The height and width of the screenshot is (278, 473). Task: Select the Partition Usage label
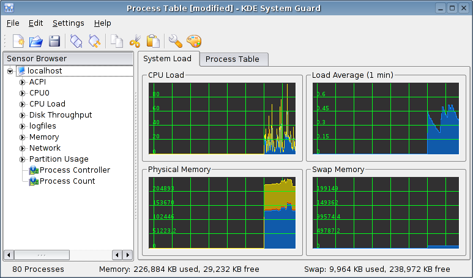tap(59, 159)
